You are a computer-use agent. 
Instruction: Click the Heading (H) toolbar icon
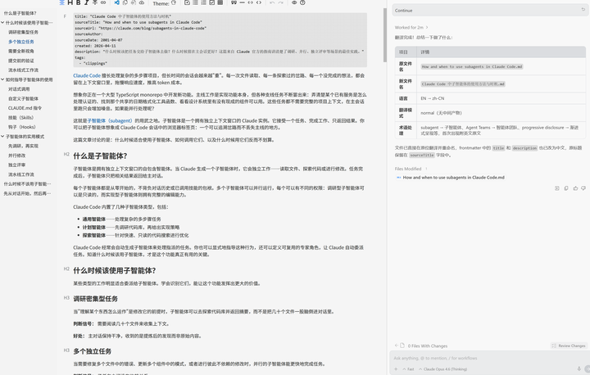pyautogui.click(x=70, y=2)
